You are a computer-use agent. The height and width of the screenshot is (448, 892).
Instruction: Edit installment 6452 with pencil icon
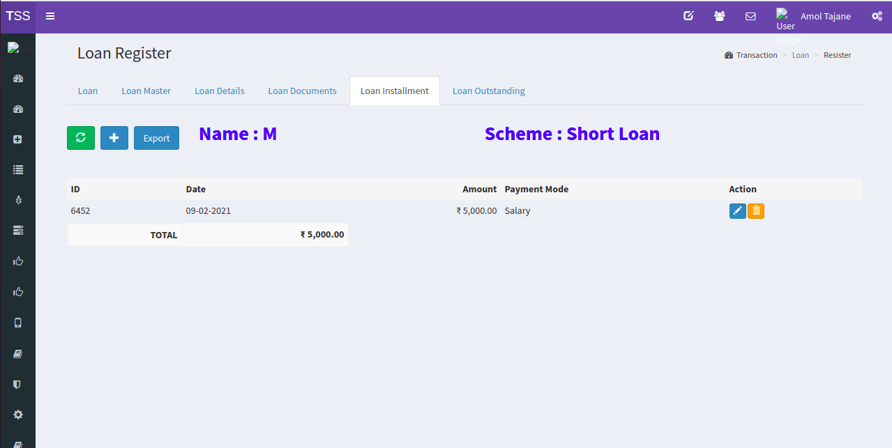737,210
